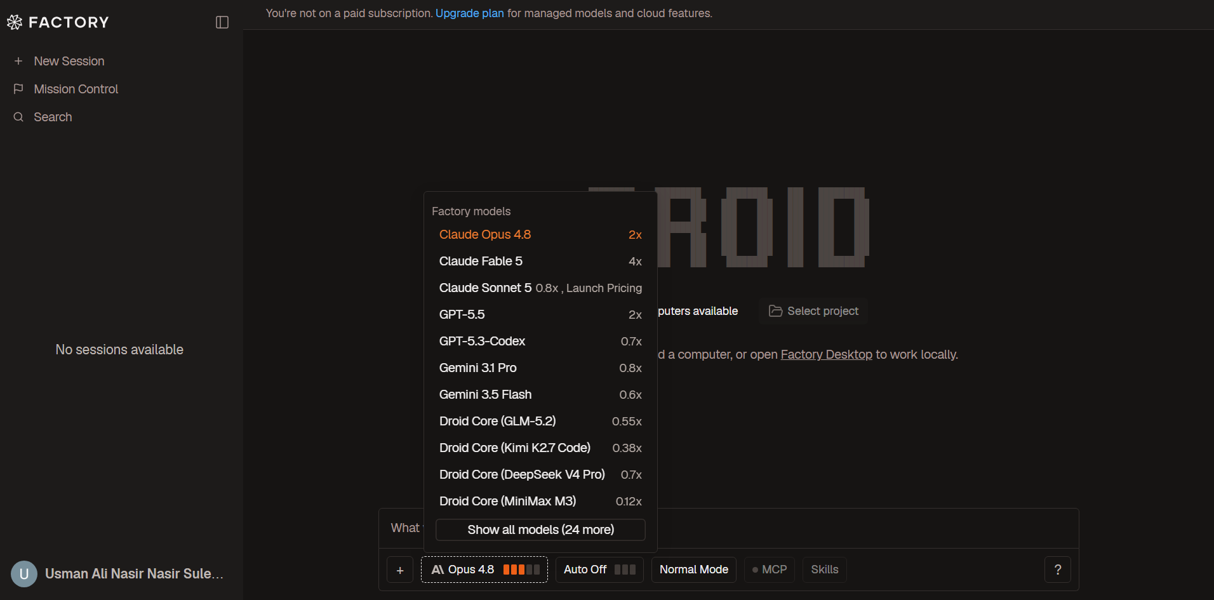The width and height of the screenshot is (1214, 600).
Task: Select Claude Opus 4.8 from the model list
Action: click(540, 235)
